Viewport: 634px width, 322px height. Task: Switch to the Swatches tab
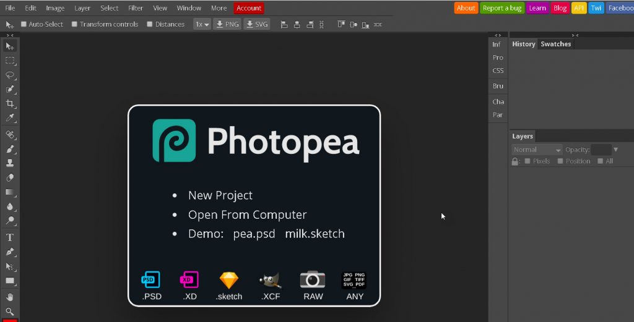tap(555, 44)
